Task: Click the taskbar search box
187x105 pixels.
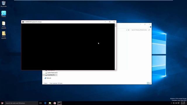Action: (21, 103)
